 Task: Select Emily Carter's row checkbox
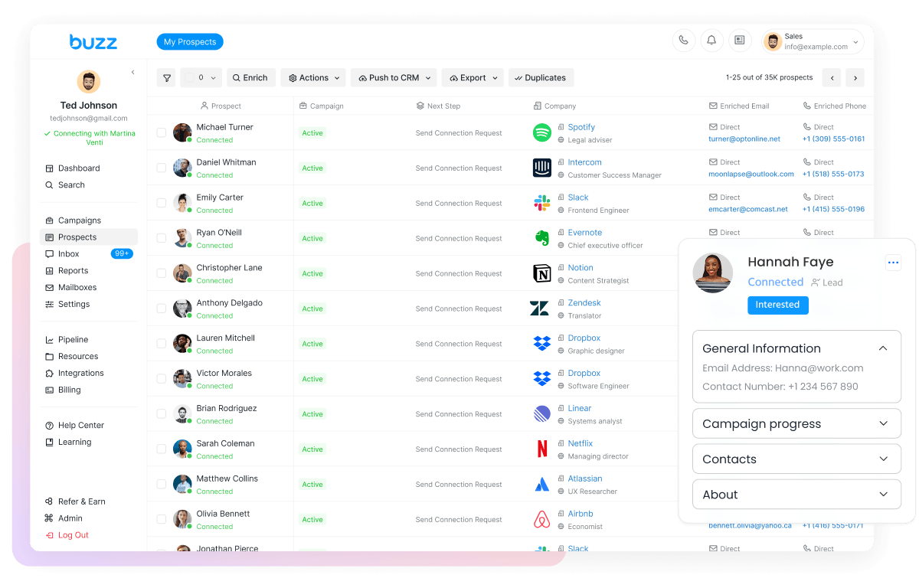point(162,203)
